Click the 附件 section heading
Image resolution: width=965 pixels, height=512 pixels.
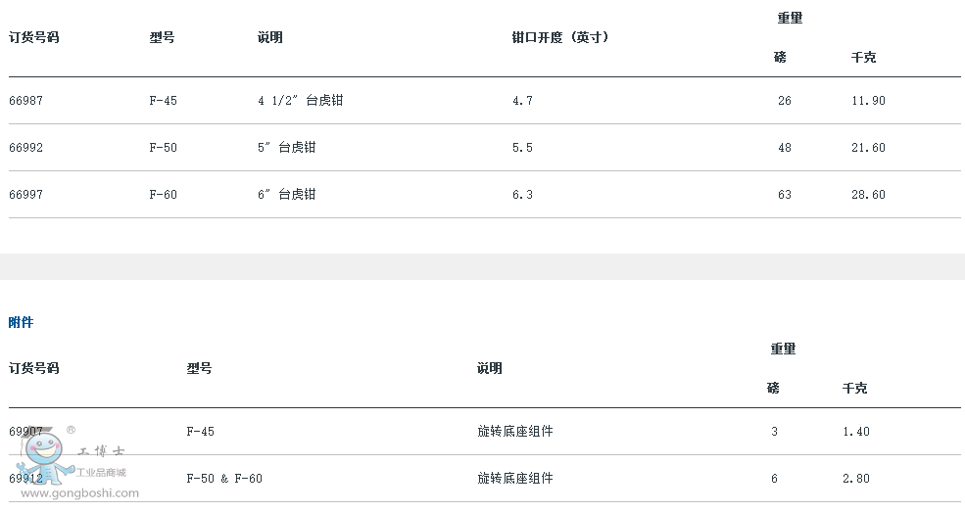coord(21,322)
